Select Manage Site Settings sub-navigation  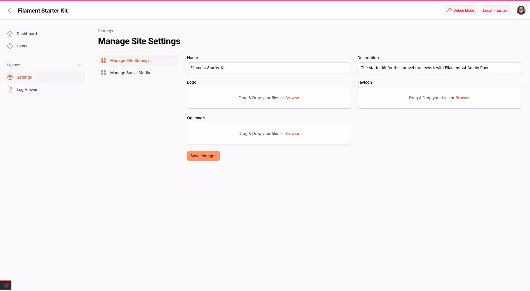pos(138,60)
